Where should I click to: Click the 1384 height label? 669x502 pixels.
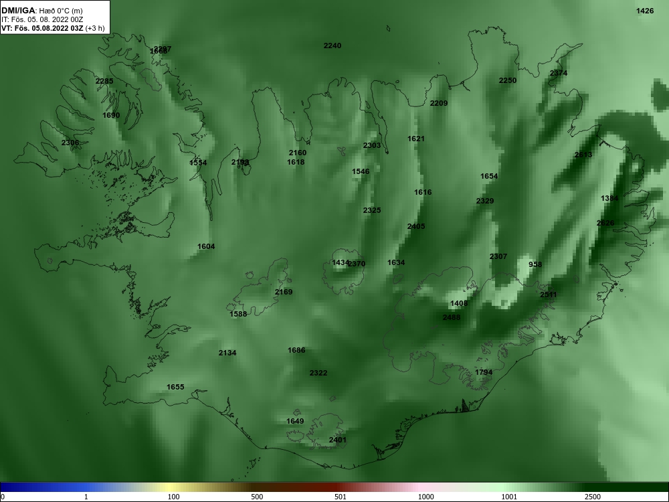[609, 198]
